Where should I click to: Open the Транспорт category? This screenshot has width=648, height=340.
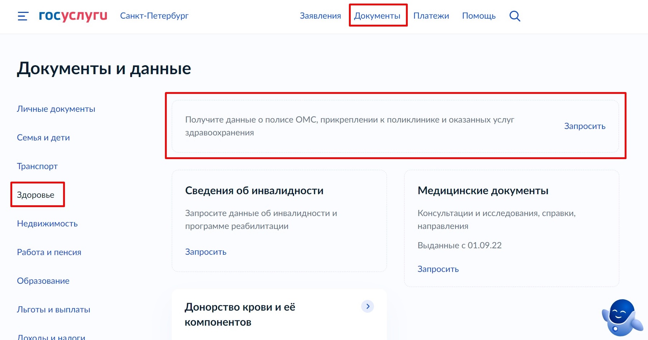[37, 166]
